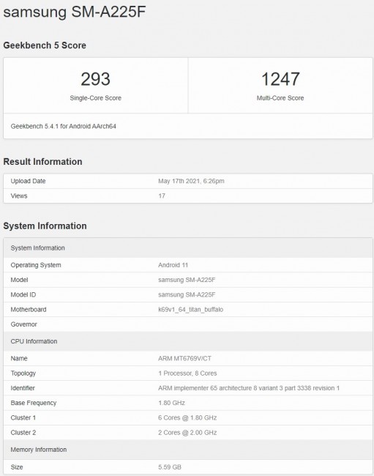Select the Geekbench 5.4.1 for Android AArch64 text
This screenshot has width=374, height=476.
64,126
